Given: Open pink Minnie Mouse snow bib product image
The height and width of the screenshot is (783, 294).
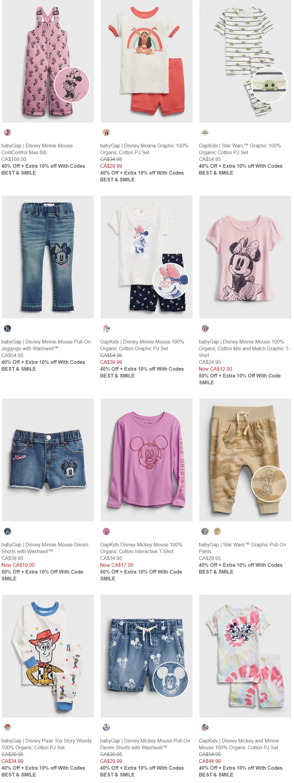Looking at the screenshot, I should 48,61.
